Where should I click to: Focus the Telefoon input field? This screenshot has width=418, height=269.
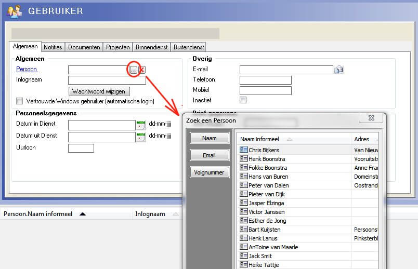(x=266, y=80)
